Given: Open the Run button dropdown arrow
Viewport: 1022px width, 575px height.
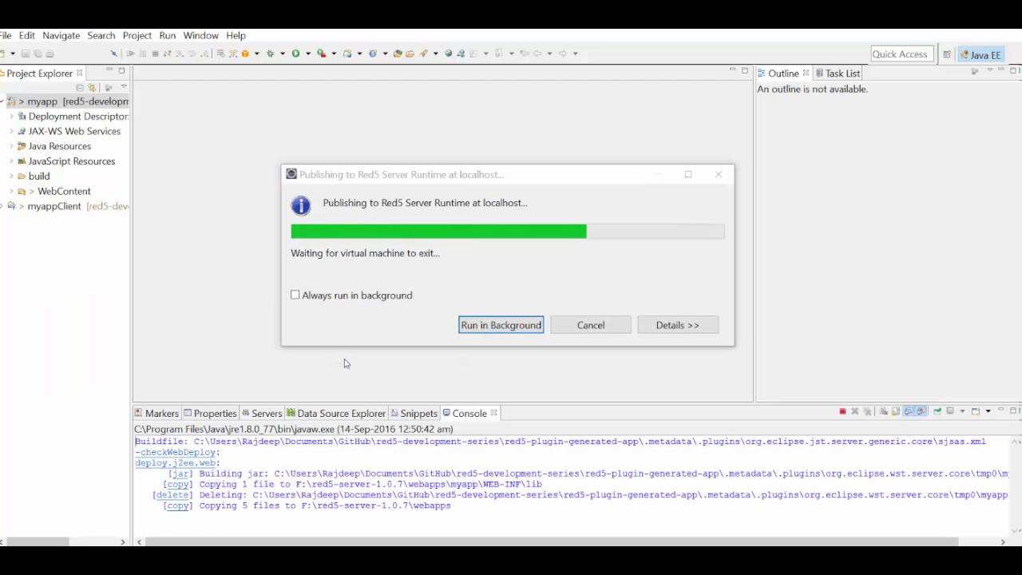Looking at the screenshot, I should [x=308, y=54].
